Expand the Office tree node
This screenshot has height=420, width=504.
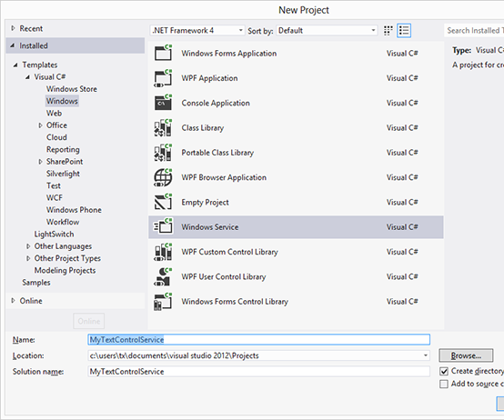pyautogui.click(x=40, y=125)
